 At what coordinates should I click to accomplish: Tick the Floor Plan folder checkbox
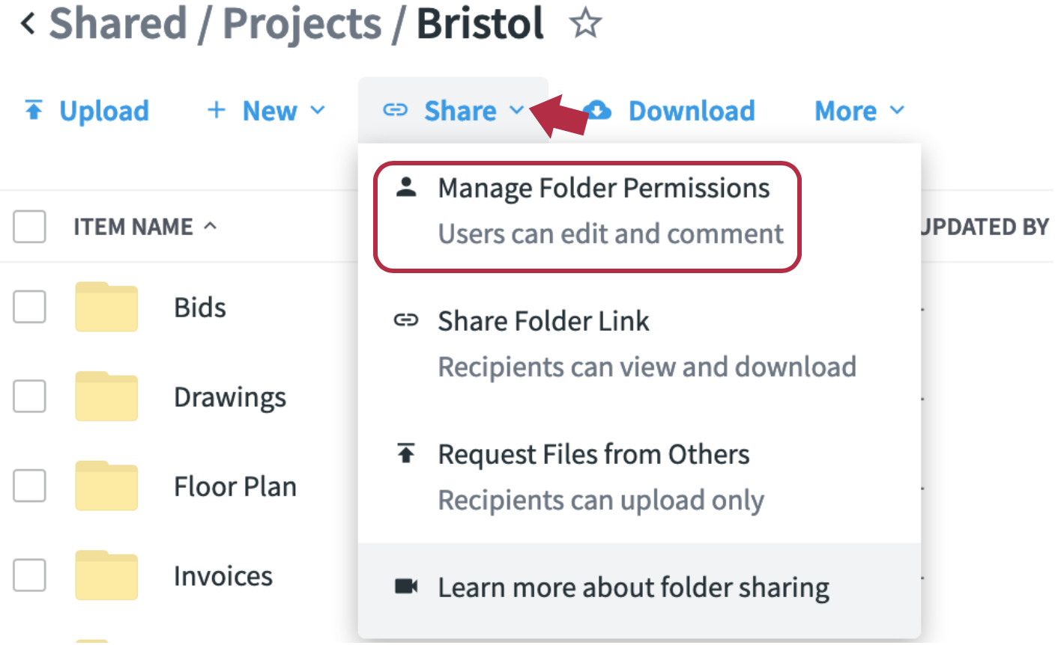(x=30, y=486)
